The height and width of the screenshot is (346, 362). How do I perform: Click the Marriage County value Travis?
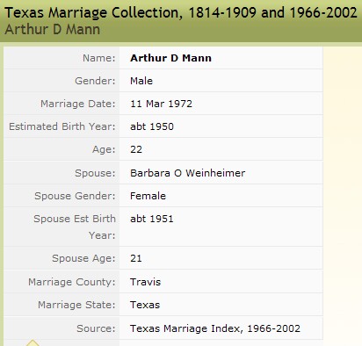(146, 282)
